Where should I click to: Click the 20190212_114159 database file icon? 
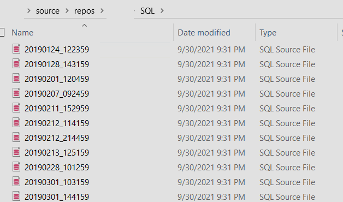[x=16, y=123]
